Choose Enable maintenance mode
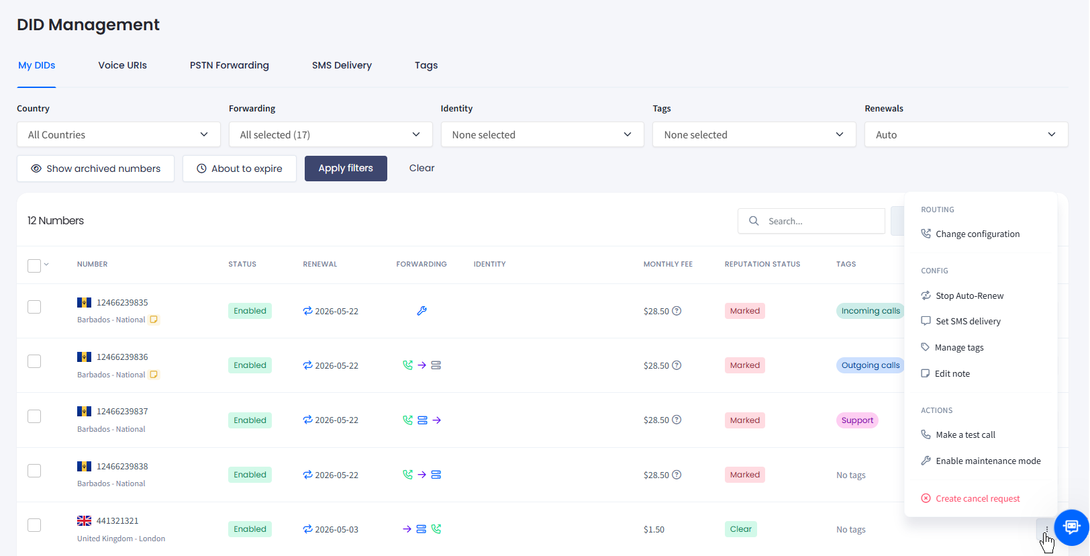The height and width of the screenshot is (556, 1090). pyautogui.click(x=981, y=461)
